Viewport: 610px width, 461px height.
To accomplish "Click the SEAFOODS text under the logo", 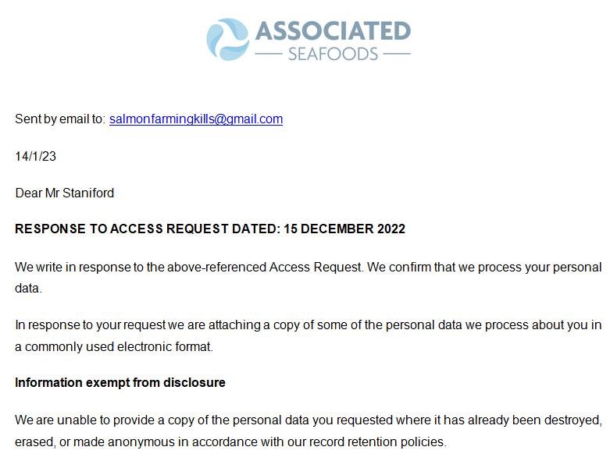I will 333,55.
